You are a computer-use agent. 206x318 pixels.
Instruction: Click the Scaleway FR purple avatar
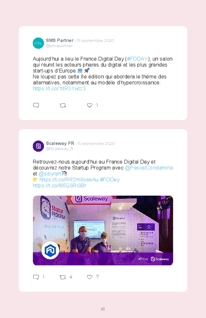[38, 146]
